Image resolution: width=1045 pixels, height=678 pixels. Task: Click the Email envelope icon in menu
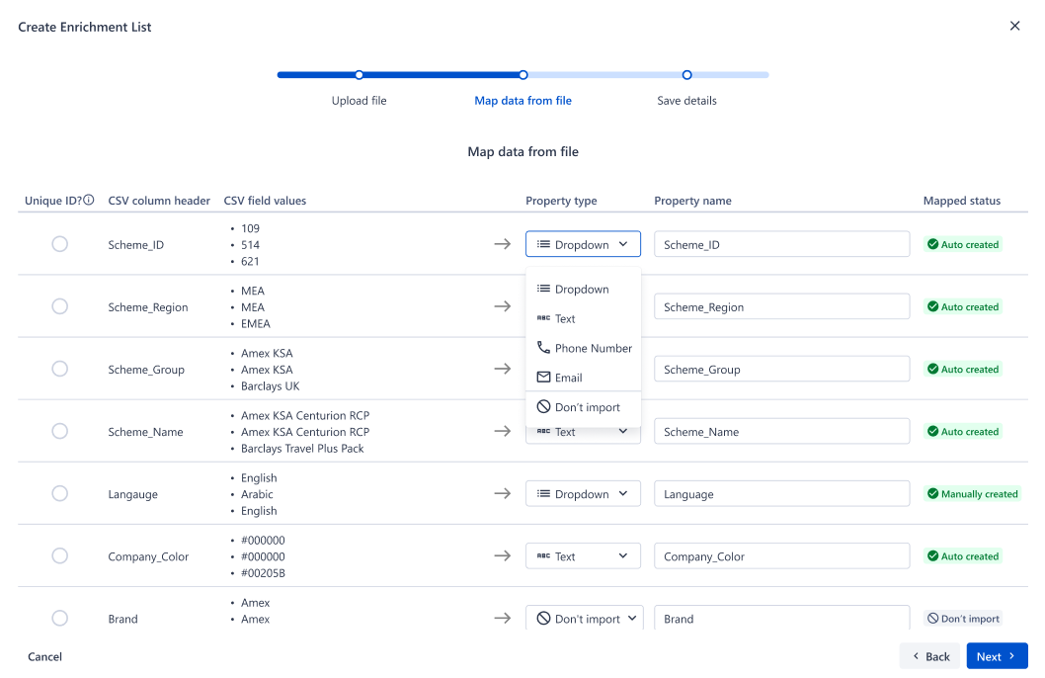point(544,378)
